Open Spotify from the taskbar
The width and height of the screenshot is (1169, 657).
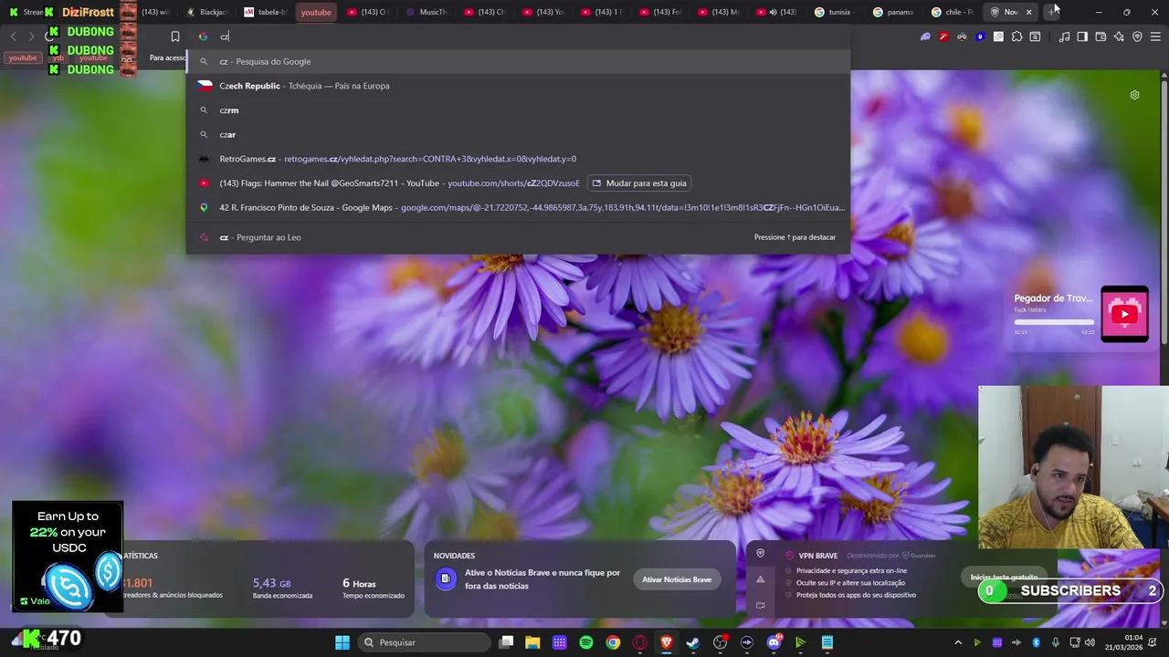(586, 642)
